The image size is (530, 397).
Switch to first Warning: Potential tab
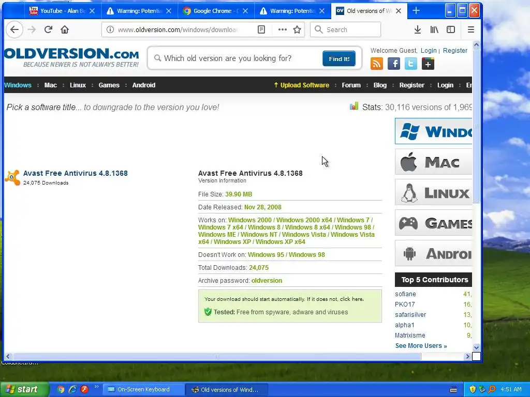click(x=139, y=11)
